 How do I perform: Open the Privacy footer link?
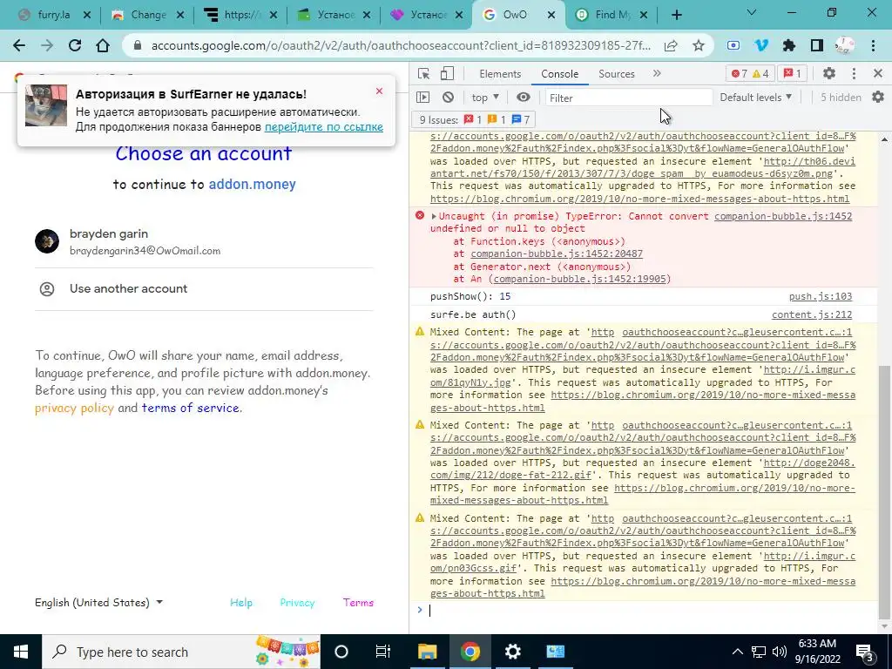click(297, 603)
